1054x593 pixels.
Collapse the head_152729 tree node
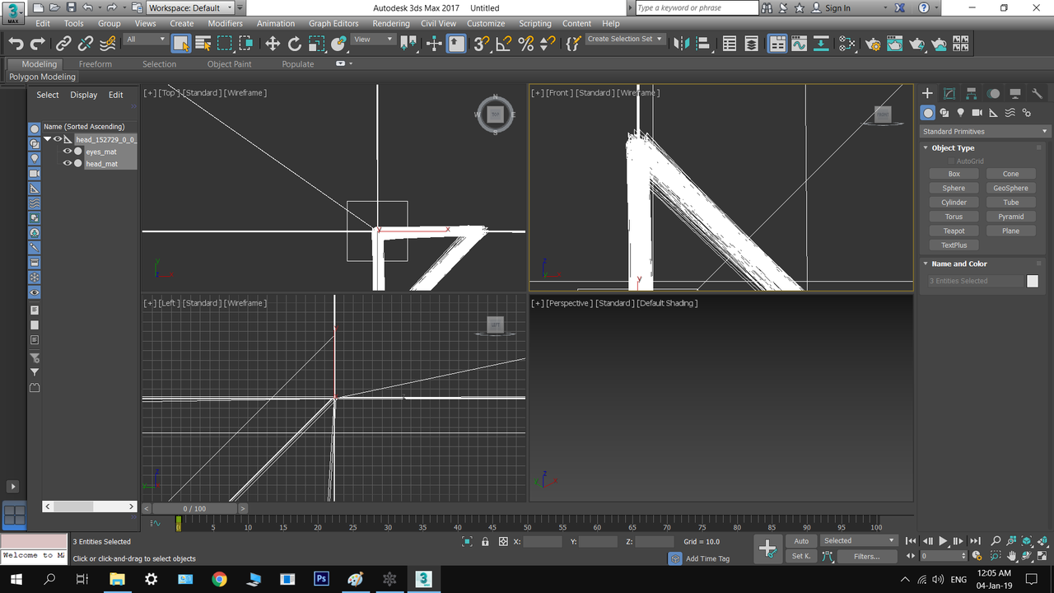(48, 139)
